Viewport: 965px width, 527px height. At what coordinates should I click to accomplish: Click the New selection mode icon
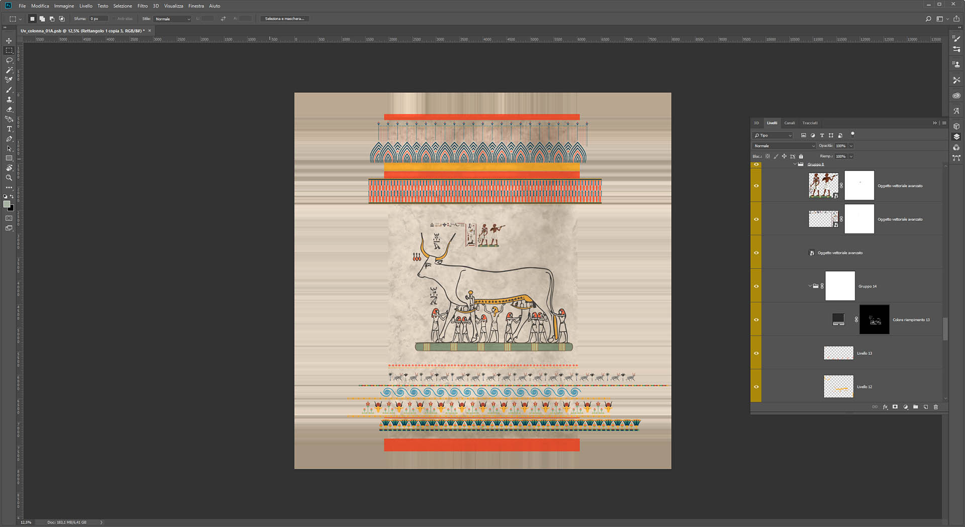32,19
